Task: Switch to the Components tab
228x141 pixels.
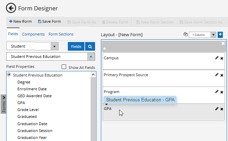Action: coord(33,34)
